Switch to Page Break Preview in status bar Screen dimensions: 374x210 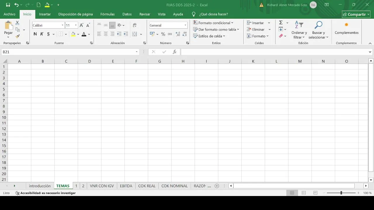coord(315,193)
